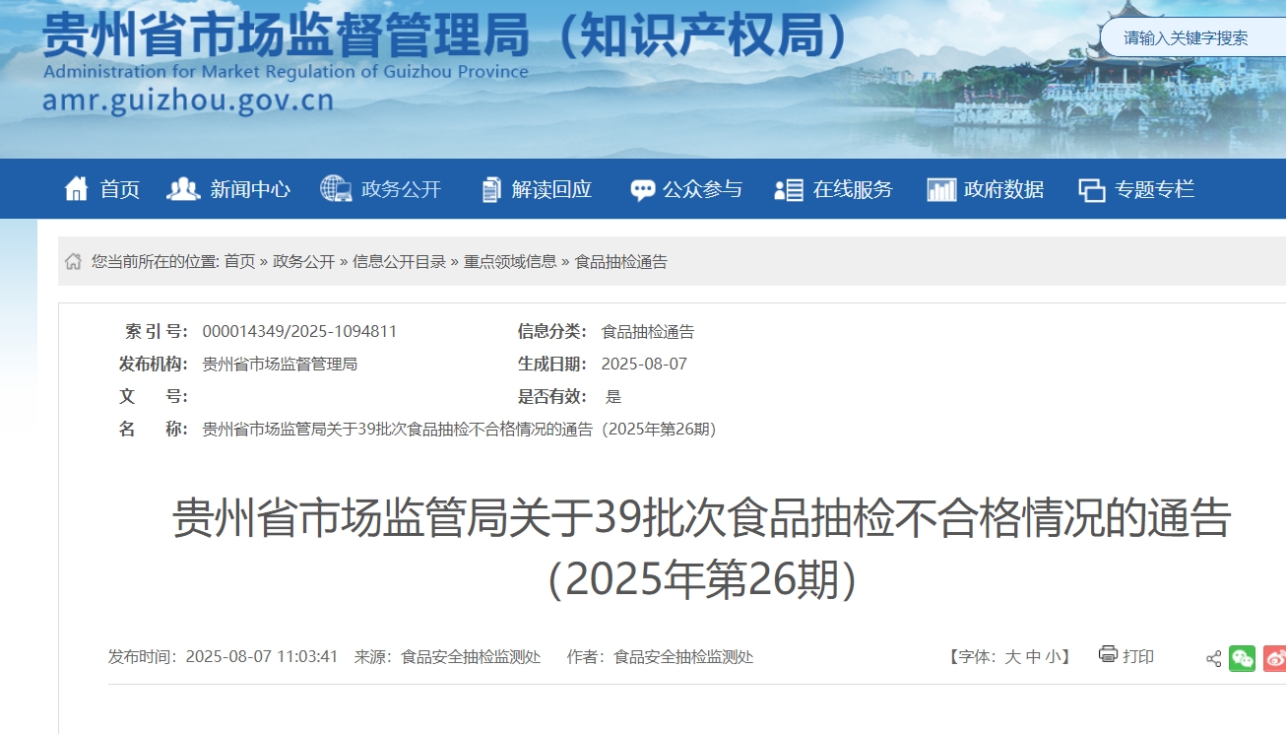Viewport: 1286px width, 734px height.
Task: Open 重点领域信息 breadcrumb link
Action: pyautogui.click(x=510, y=262)
